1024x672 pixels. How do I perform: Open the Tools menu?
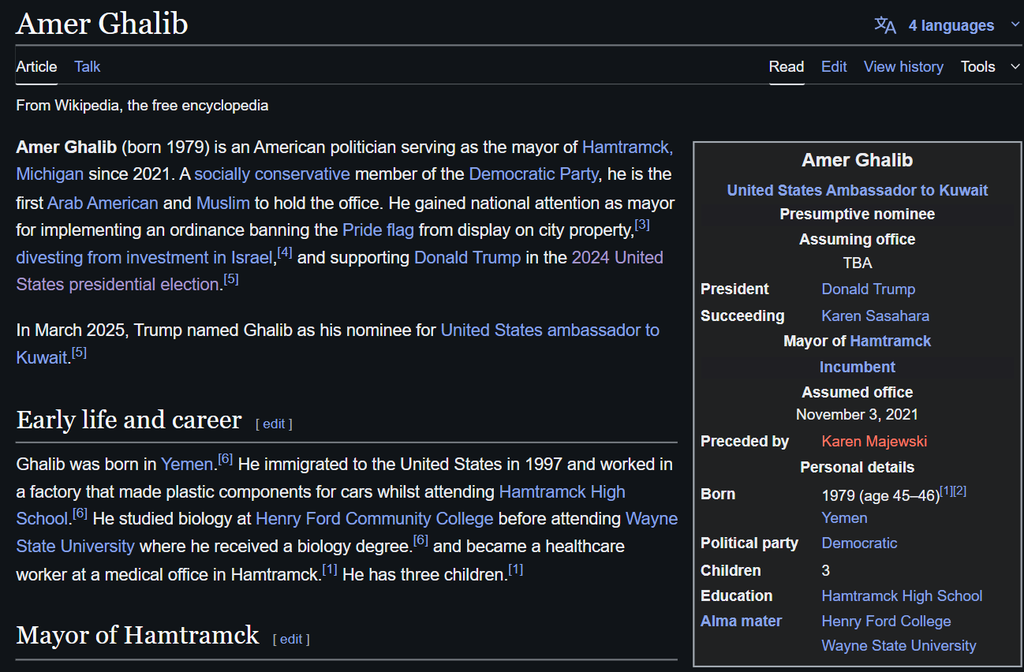pos(977,66)
